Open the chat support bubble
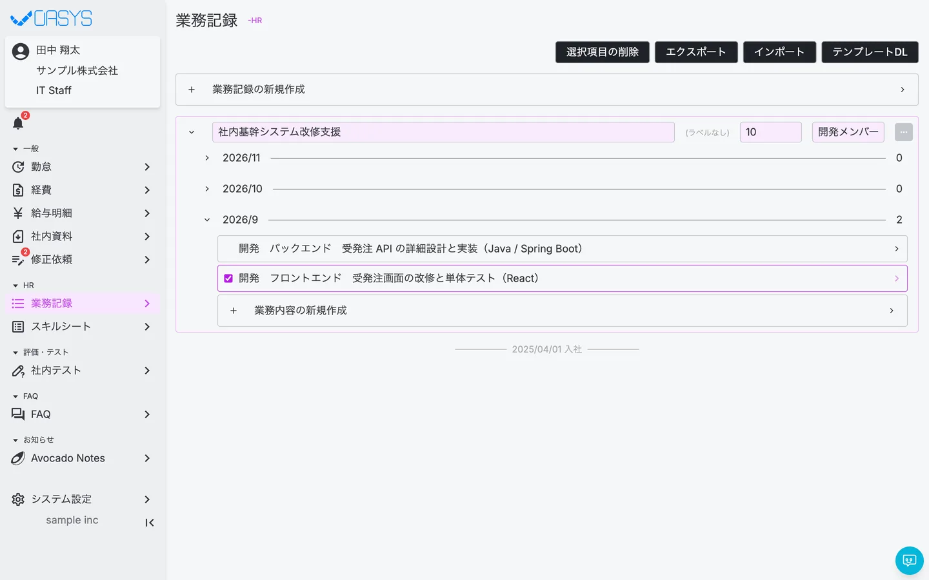Viewport: 929px width, 580px height. [x=910, y=561]
